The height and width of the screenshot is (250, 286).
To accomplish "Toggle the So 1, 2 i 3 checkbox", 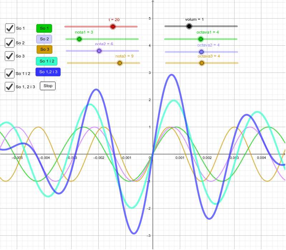I will [x=10, y=87].
